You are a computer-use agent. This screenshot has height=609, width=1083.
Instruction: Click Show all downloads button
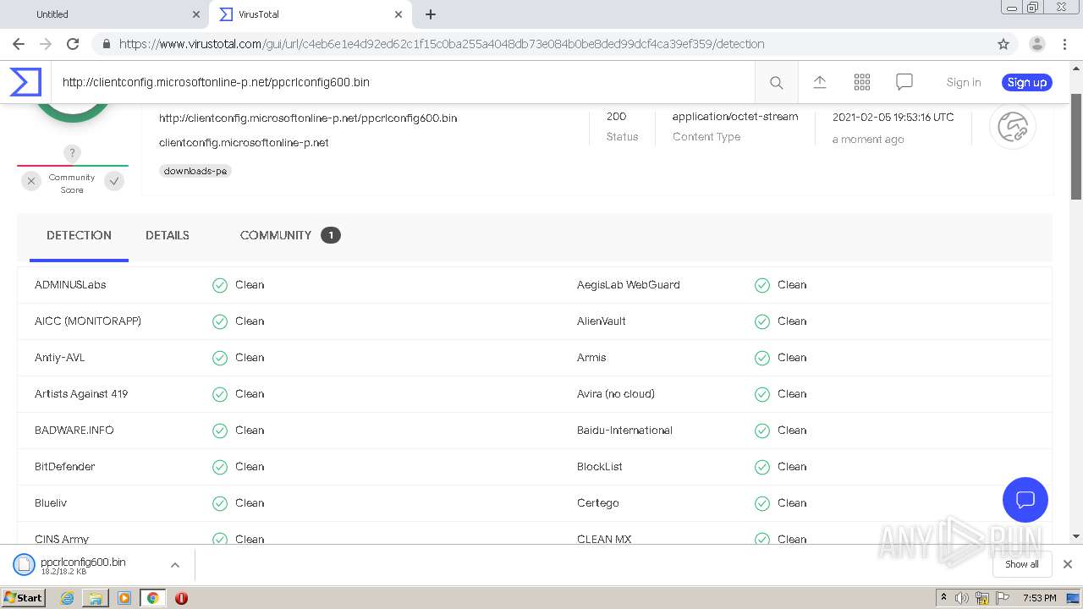coord(1022,564)
